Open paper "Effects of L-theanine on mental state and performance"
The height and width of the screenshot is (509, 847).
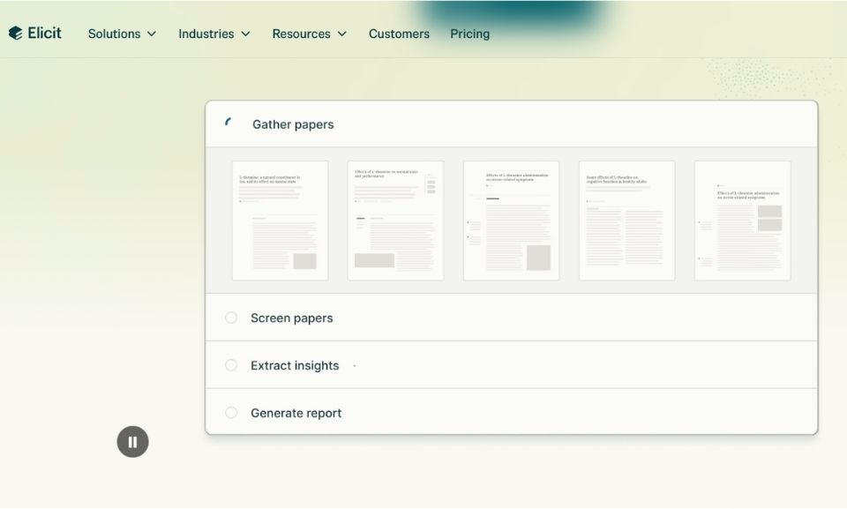click(x=395, y=221)
